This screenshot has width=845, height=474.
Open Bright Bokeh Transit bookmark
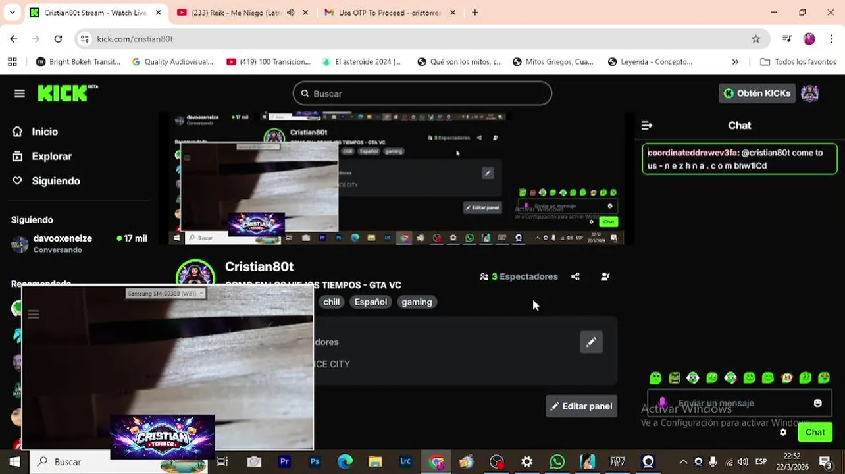78,61
